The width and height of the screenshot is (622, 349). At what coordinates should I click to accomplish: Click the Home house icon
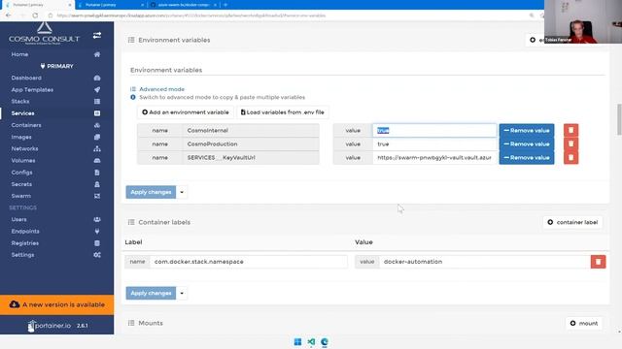tap(97, 54)
